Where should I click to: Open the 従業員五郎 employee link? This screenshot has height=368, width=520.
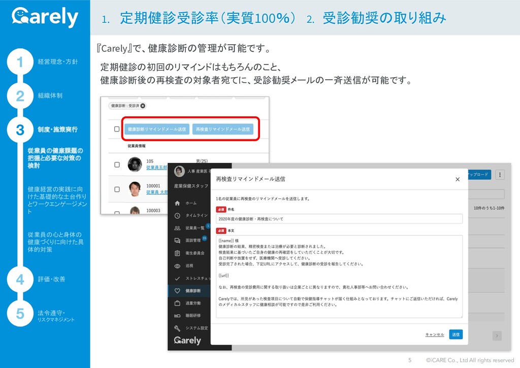point(156,168)
